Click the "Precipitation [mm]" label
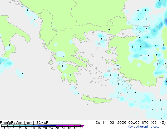Viewport: 167px width, 129px height. [17, 123]
